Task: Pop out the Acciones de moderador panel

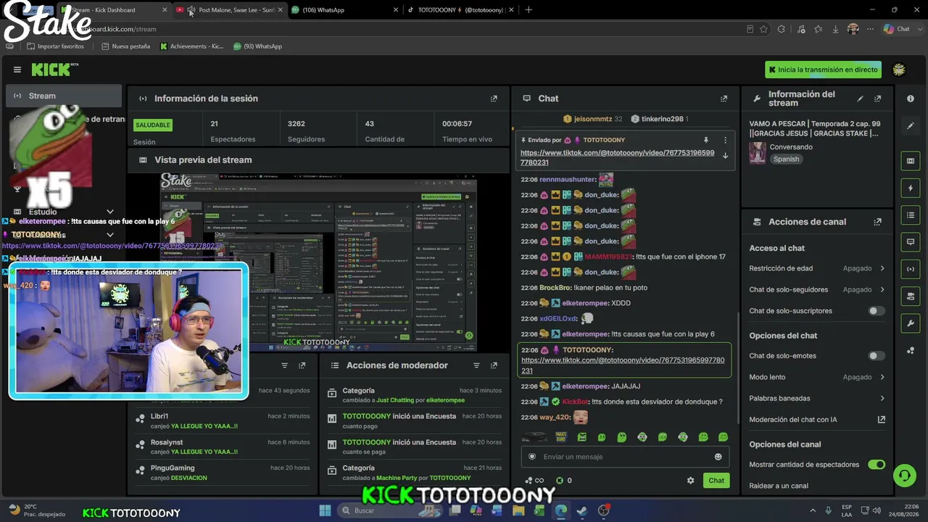Action: [494, 365]
